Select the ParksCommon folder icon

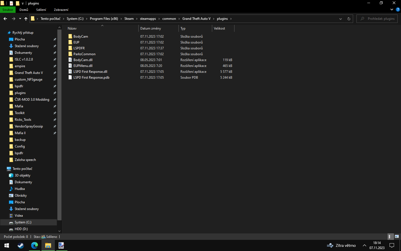(70, 54)
